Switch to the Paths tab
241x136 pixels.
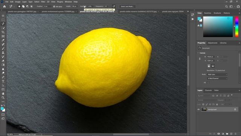217,91
